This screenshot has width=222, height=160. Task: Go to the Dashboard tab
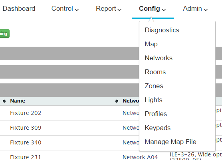pyautogui.click(x=19, y=9)
